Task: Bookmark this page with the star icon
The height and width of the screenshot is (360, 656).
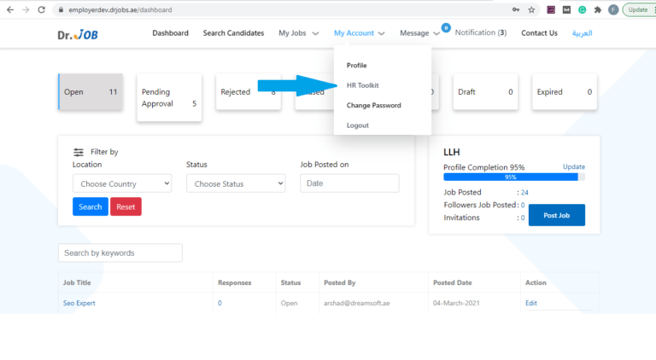Action: pyautogui.click(x=531, y=9)
